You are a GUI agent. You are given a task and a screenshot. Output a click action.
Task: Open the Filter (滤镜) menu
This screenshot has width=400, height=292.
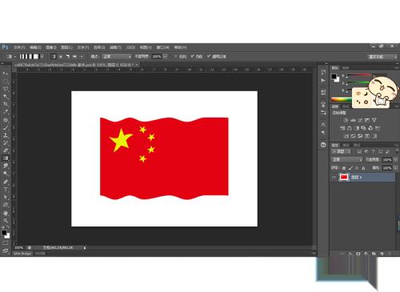point(115,47)
